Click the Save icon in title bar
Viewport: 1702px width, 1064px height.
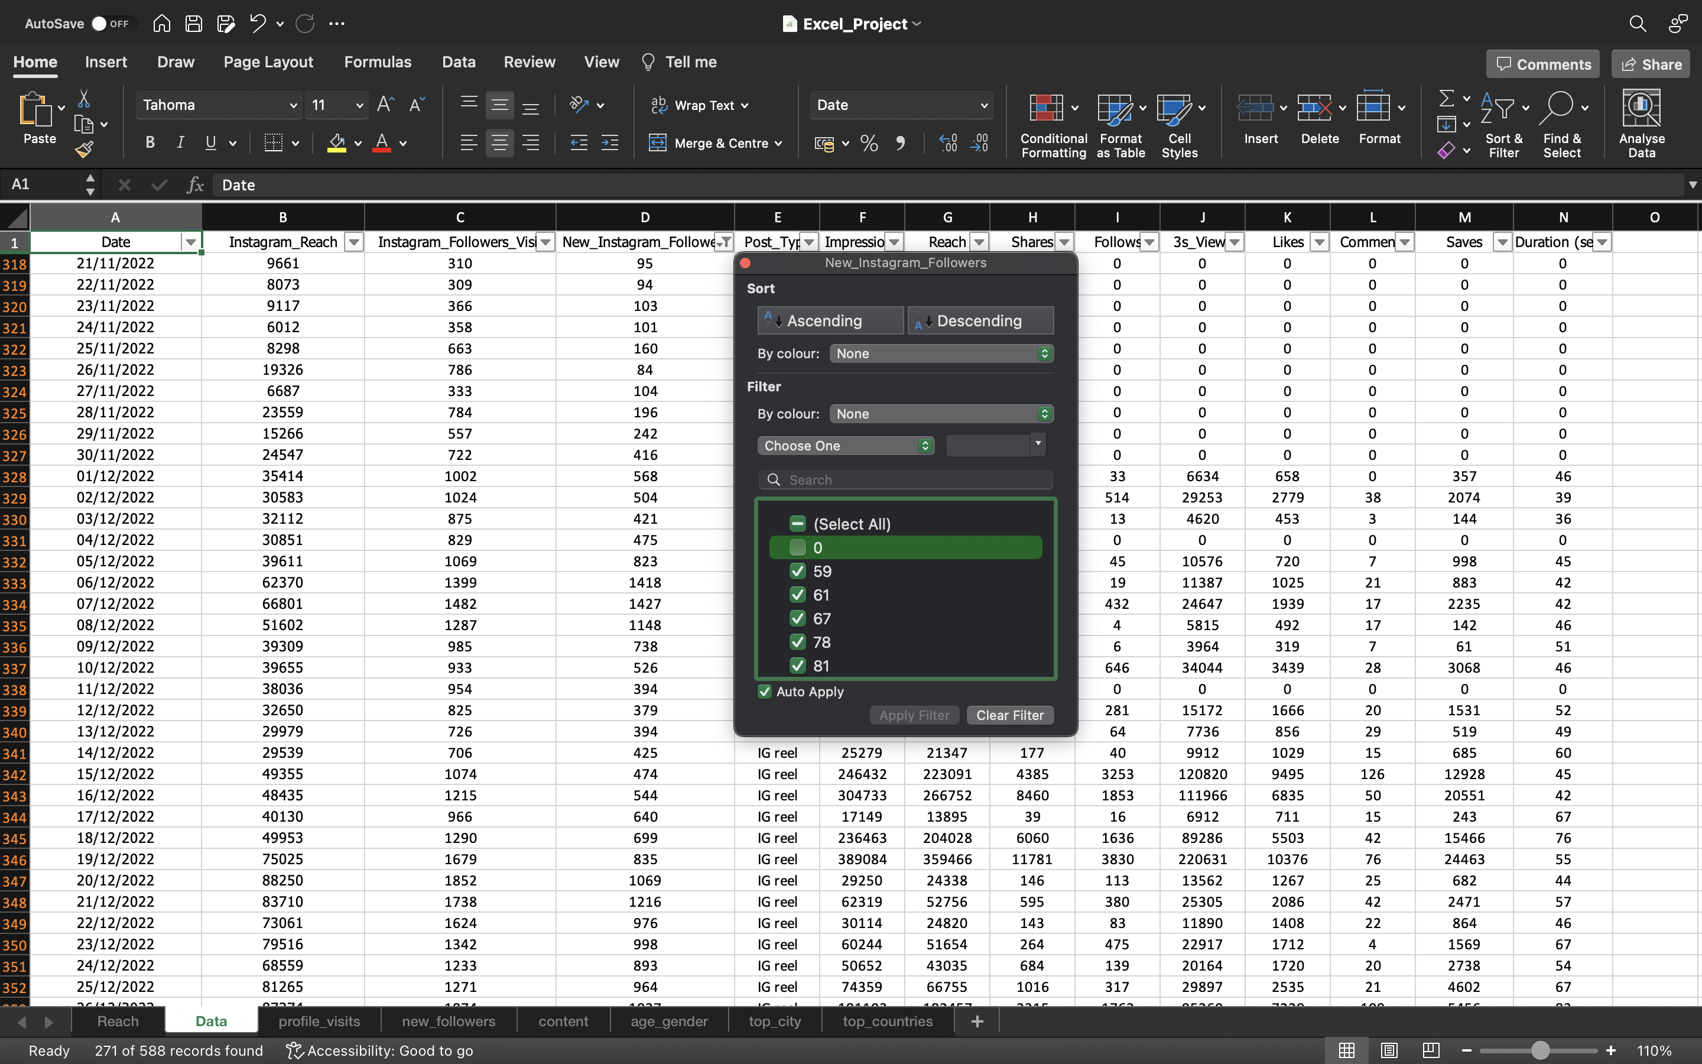click(x=193, y=23)
